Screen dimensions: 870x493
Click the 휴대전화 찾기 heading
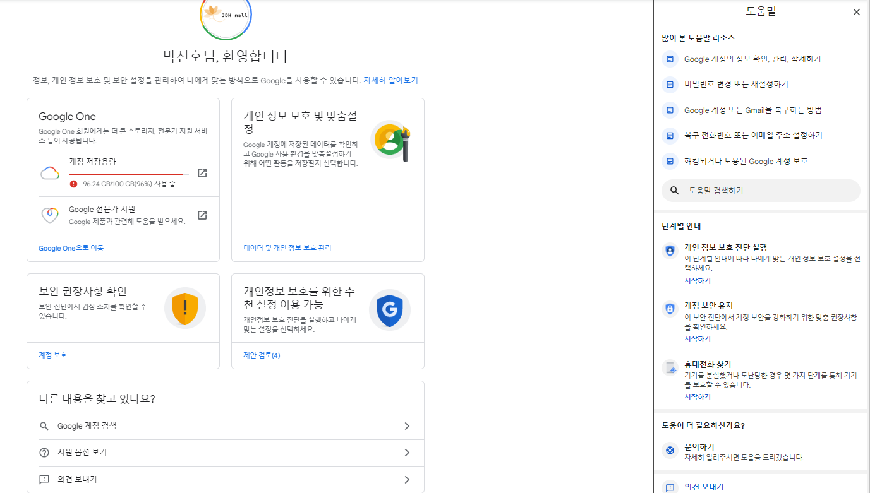pos(708,364)
